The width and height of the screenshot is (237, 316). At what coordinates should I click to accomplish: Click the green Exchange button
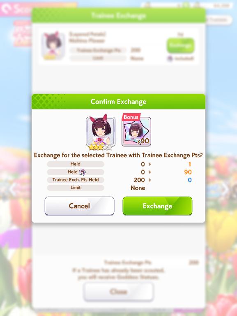point(157,206)
